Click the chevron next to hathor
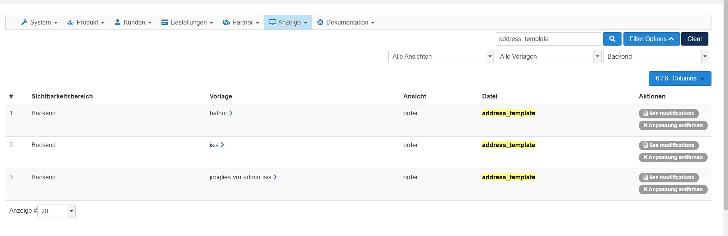The height and width of the screenshot is (236, 728). click(x=231, y=113)
